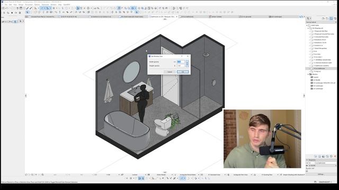The height and width of the screenshot is (190, 339).
Task: Select 2 Proposed Ground Floor plan layout
Action: 324,34
